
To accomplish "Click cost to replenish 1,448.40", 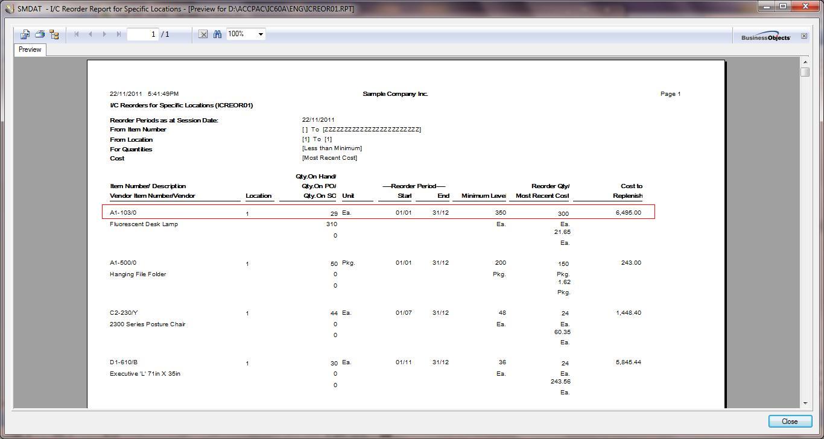I will 629,313.
